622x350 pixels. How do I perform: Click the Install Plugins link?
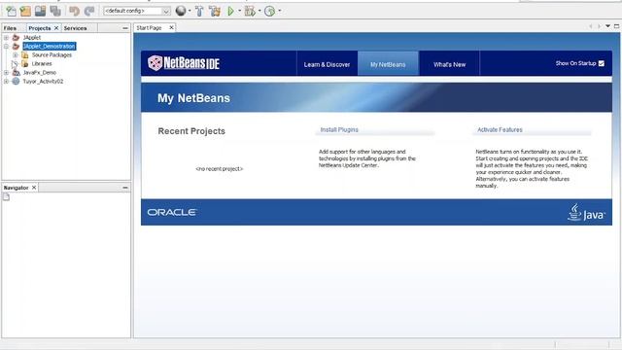click(x=339, y=129)
